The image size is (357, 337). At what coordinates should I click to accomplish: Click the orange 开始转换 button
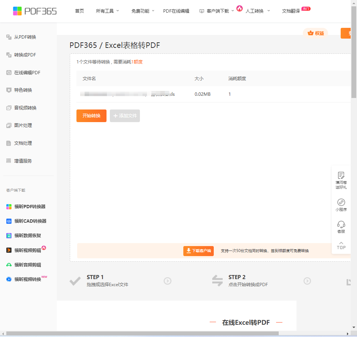click(x=92, y=116)
